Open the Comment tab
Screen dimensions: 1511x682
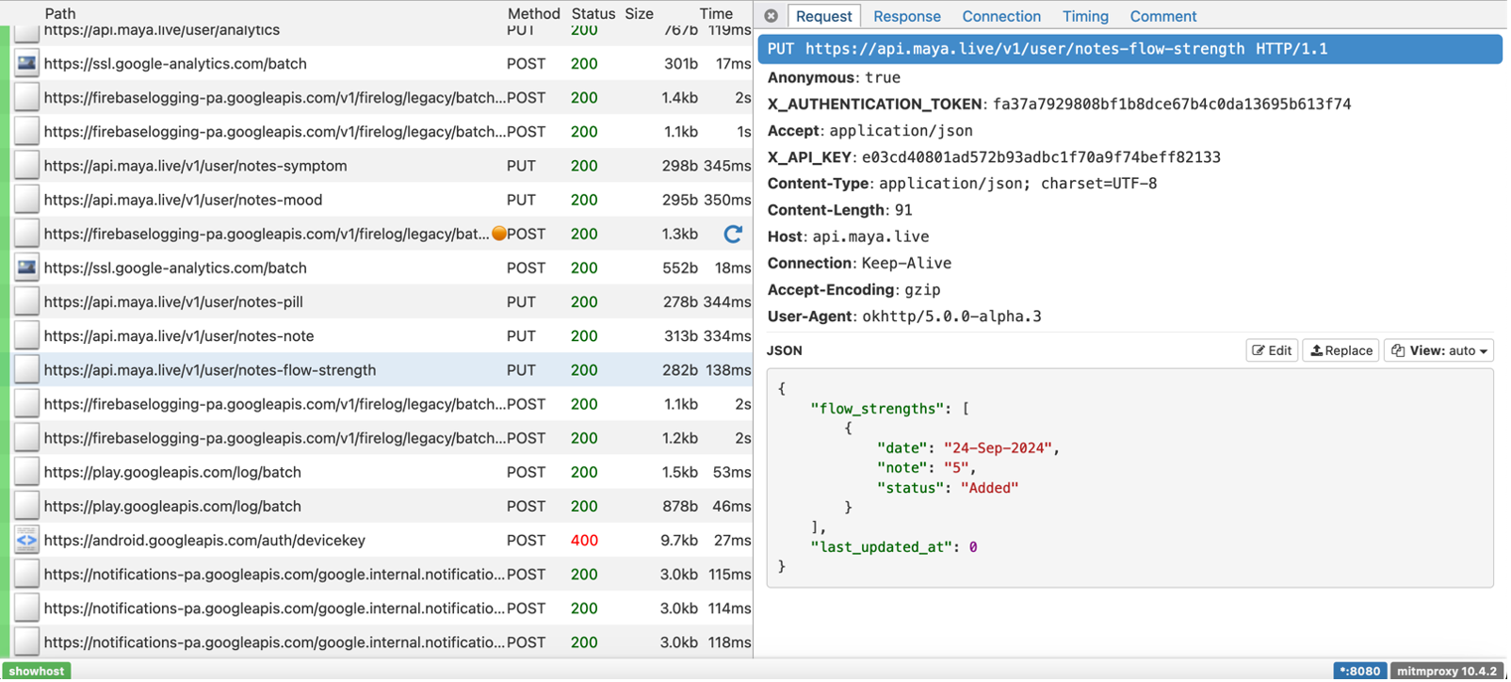tap(1162, 16)
